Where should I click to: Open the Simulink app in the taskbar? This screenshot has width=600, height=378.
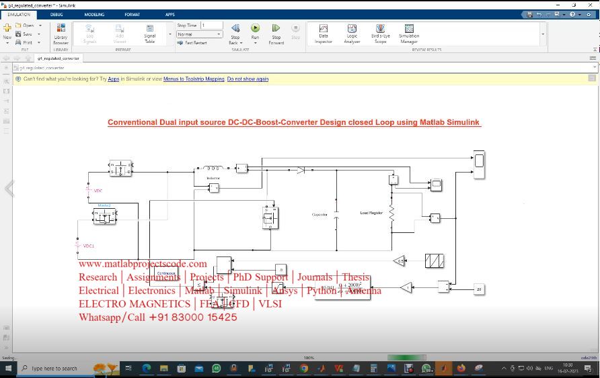tap(443, 369)
